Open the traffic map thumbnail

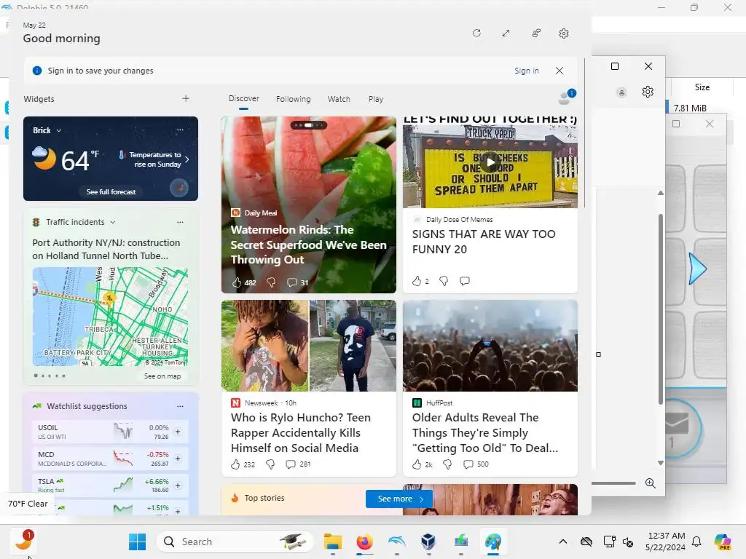(110, 317)
